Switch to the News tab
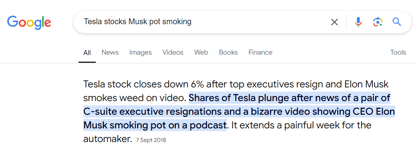The image size is (415, 151). [110, 52]
